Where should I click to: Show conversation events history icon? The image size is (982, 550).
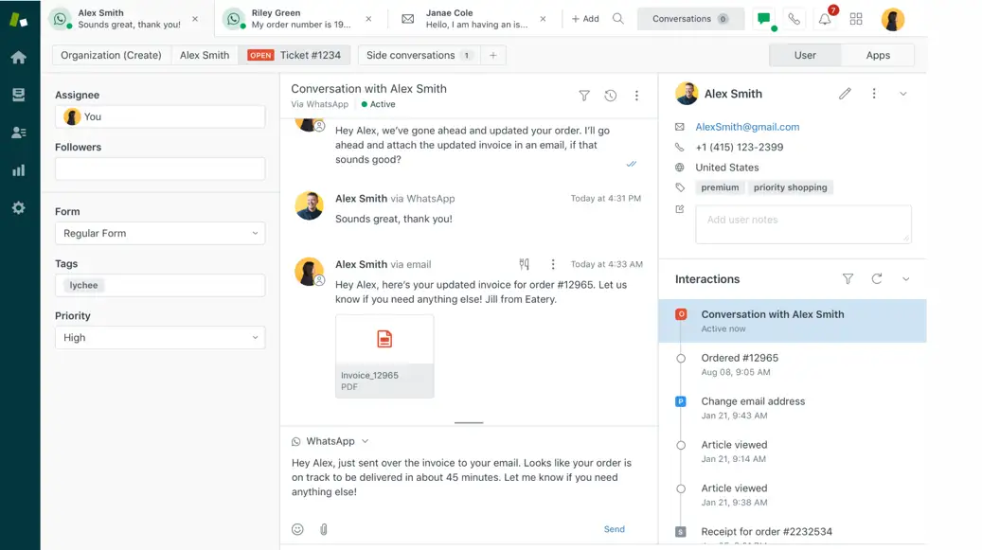point(611,95)
